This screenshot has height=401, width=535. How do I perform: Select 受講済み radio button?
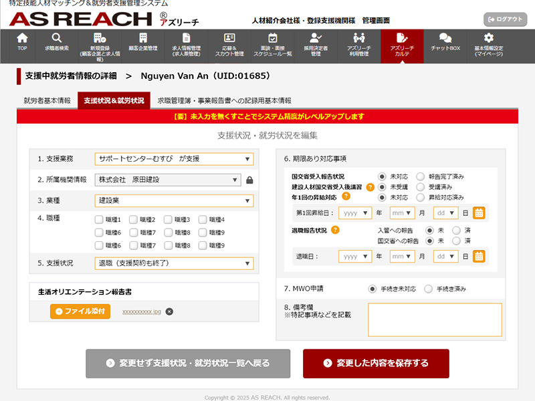point(421,187)
